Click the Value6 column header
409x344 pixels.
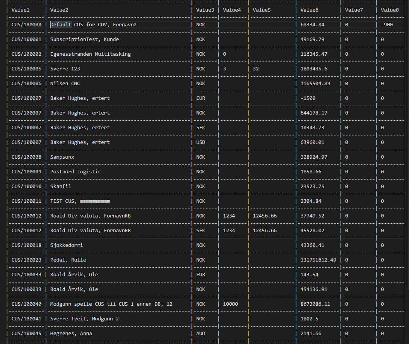point(309,10)
